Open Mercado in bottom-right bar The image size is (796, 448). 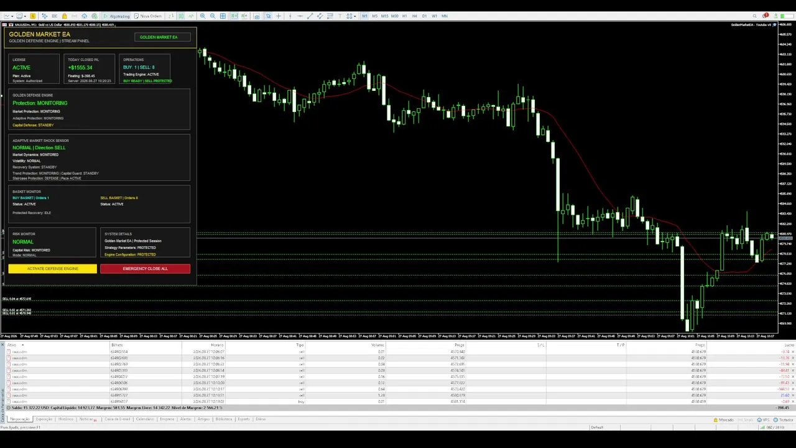(723, 420)
